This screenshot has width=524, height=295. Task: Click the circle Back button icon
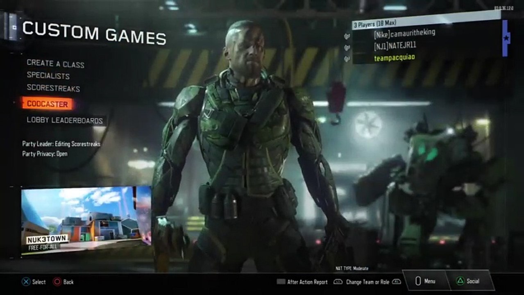pos(57,282)
